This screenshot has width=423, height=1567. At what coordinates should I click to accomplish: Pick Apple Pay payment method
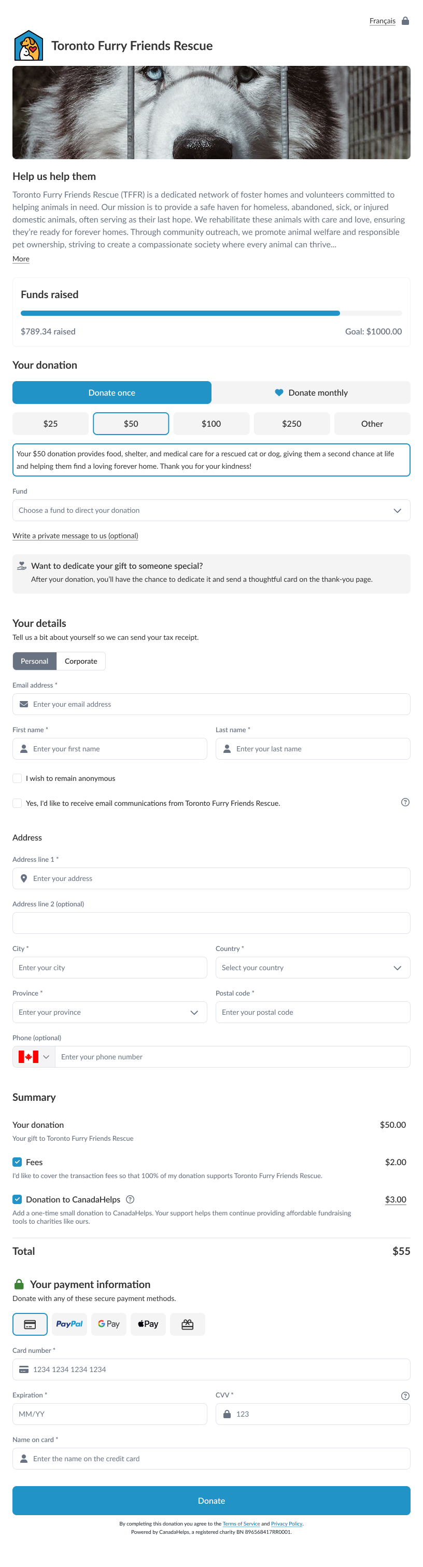[x=148, y=1324]
